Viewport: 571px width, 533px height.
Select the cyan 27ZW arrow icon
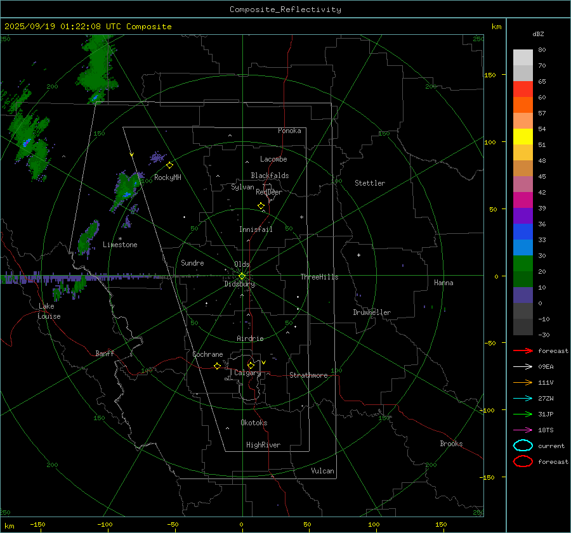click(523, 398)
